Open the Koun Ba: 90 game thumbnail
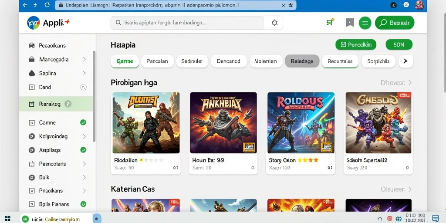This screenshot has width=446, height=223. click(223, 123)
